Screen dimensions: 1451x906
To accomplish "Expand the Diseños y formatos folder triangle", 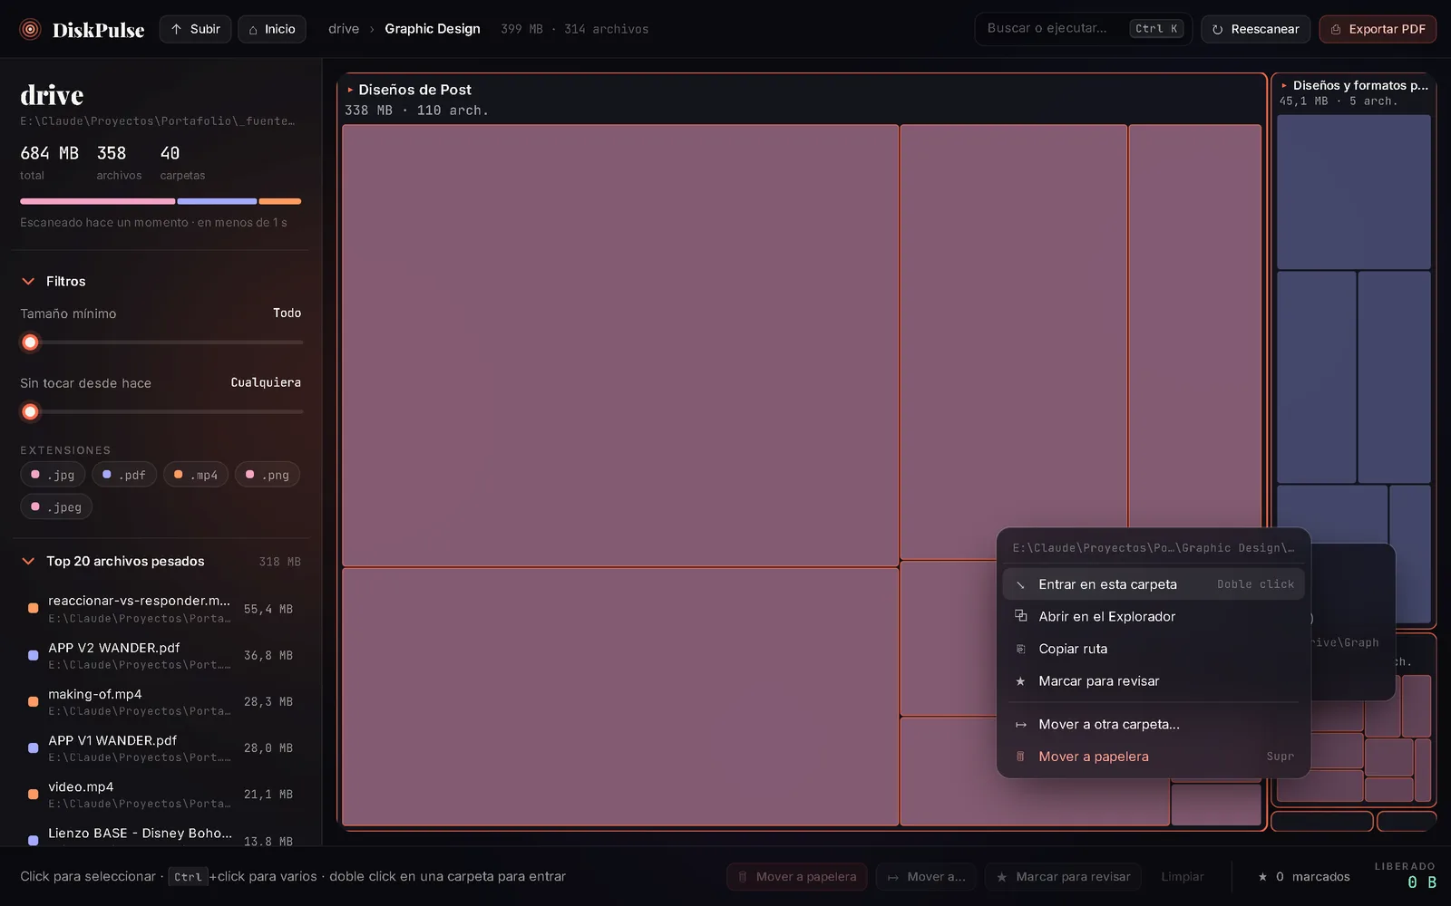I will pyautogui.click(x=1284, y=85).
